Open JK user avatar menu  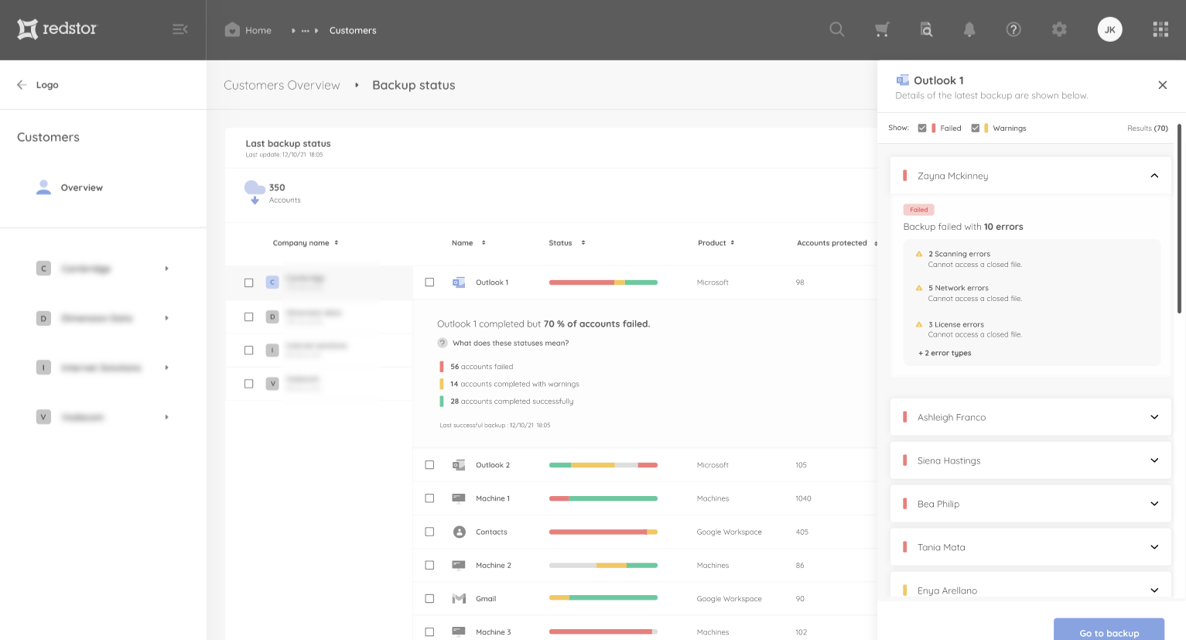pyautogui.click(x=1109, y=29)
